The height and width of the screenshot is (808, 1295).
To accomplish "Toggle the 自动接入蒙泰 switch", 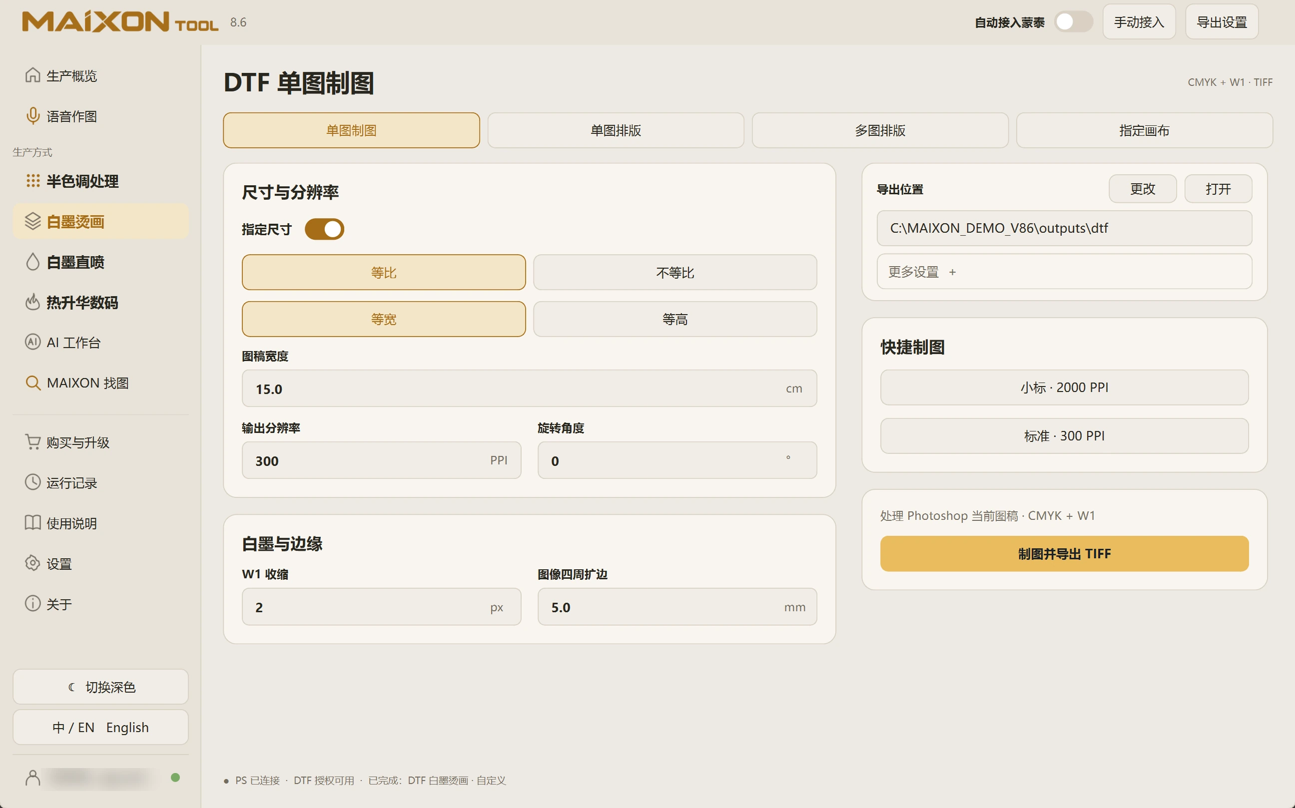I will [1073, 22].
